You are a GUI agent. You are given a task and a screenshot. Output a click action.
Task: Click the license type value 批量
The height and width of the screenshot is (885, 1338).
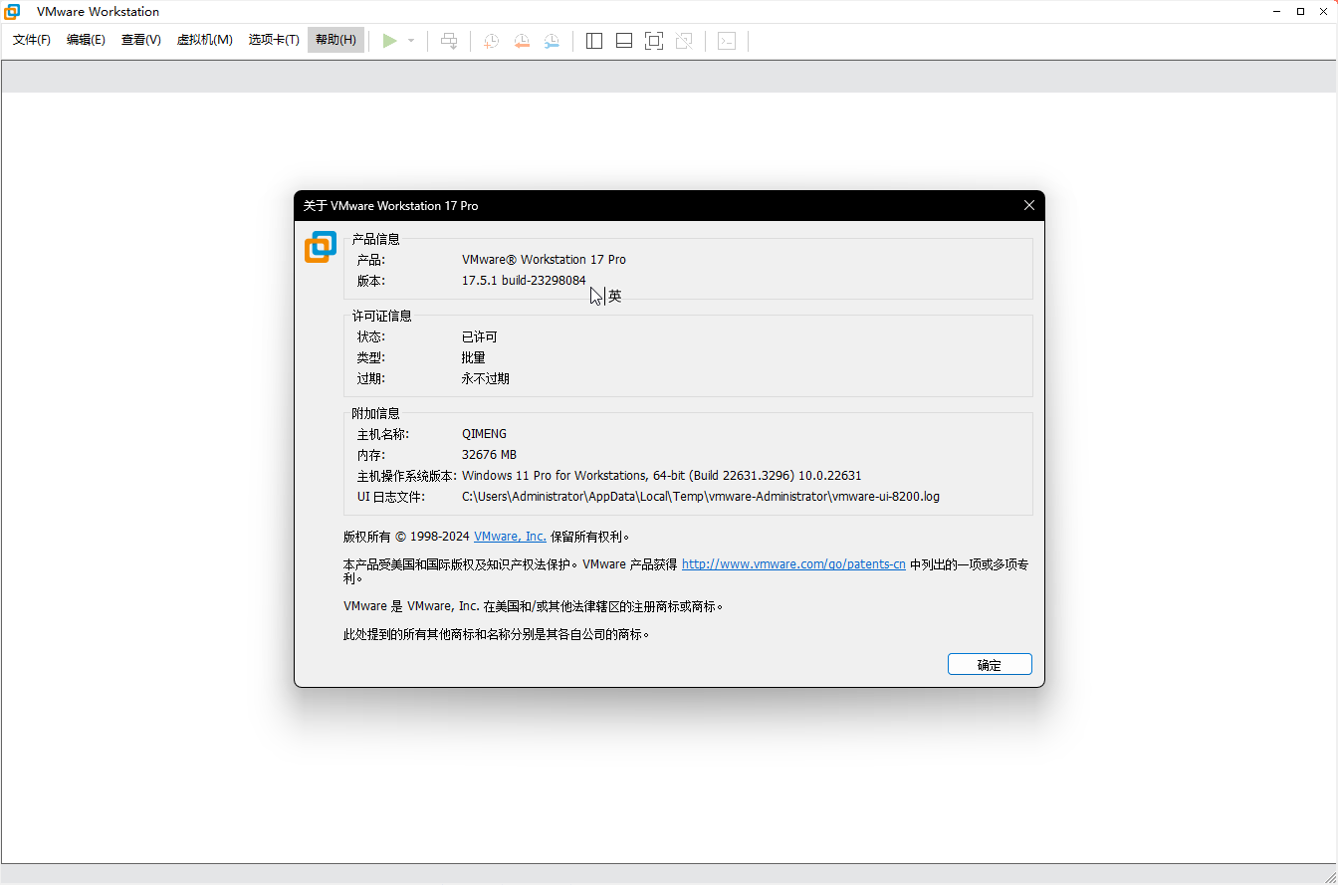(x=474, y=358)
